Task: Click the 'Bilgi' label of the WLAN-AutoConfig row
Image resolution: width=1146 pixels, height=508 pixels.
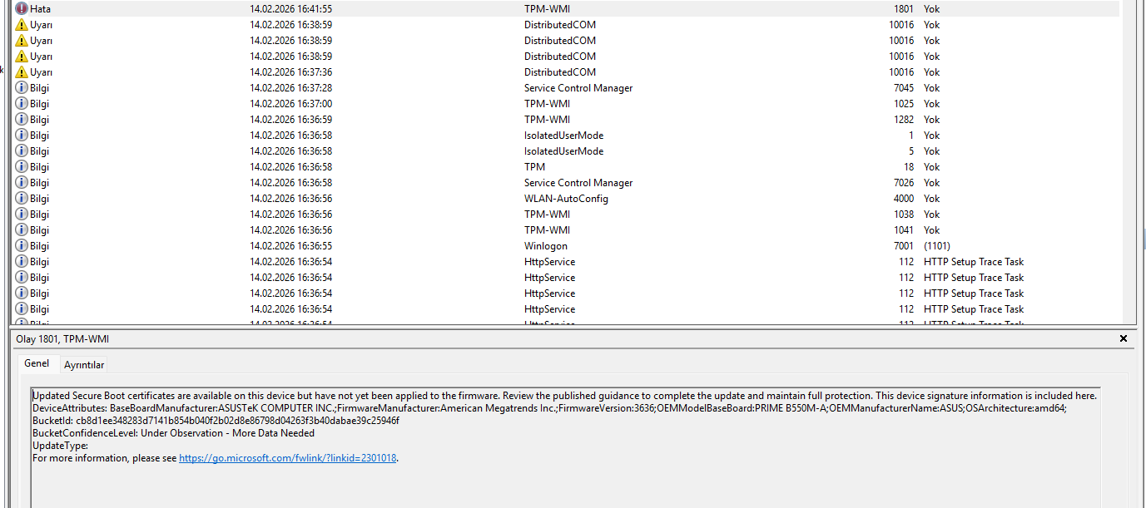Action: point(40,199)
